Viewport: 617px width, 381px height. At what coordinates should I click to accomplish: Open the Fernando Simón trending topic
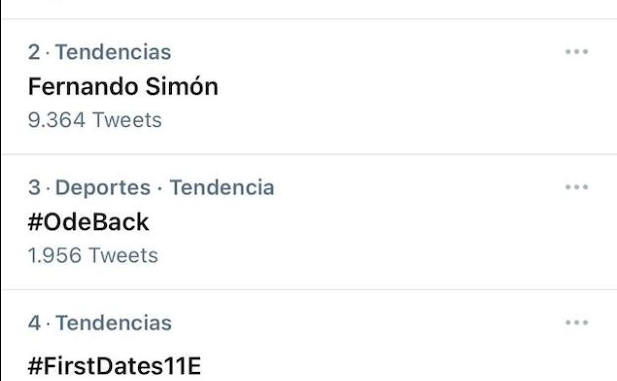click(x=123, y=86)
